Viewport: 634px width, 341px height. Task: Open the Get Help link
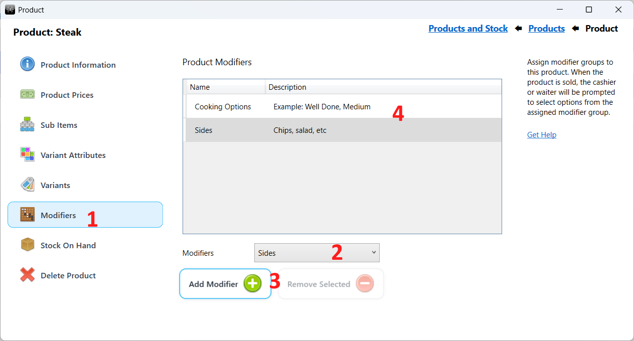click(x=542, y=135)
